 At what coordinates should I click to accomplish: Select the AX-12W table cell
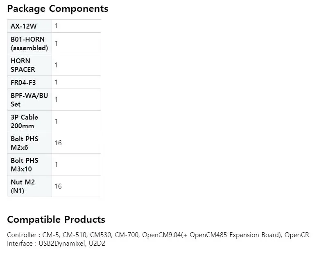[29, 26]
